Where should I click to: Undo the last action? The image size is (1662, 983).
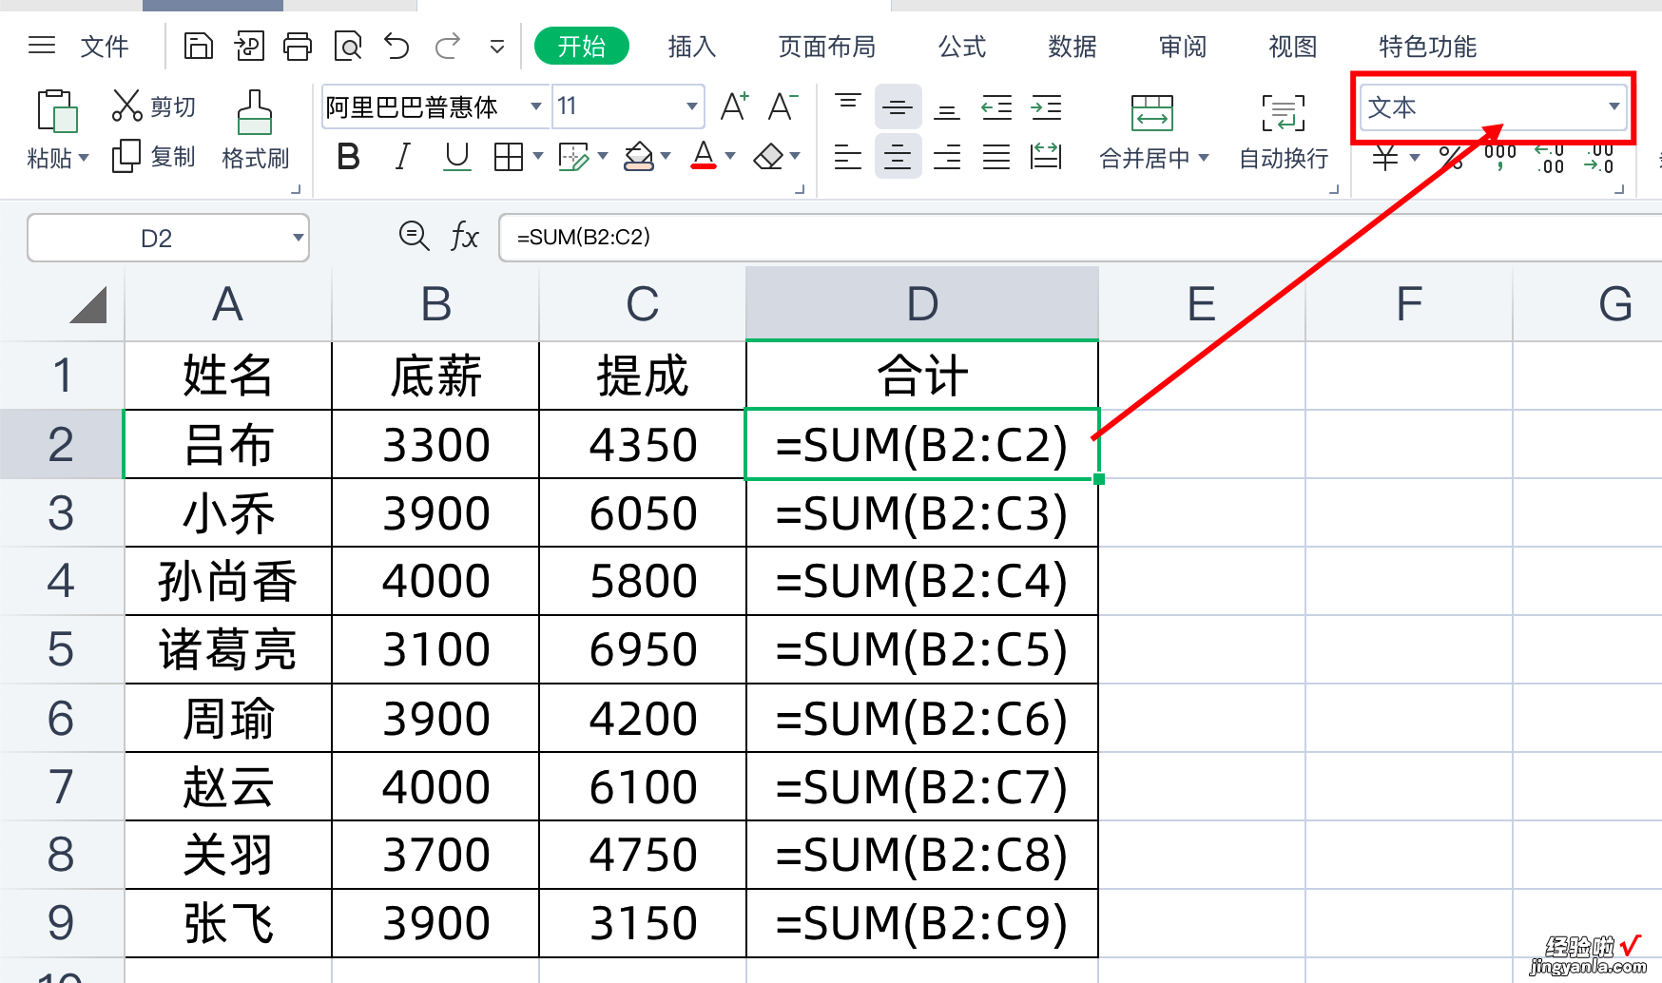click(x=396, y=46)
